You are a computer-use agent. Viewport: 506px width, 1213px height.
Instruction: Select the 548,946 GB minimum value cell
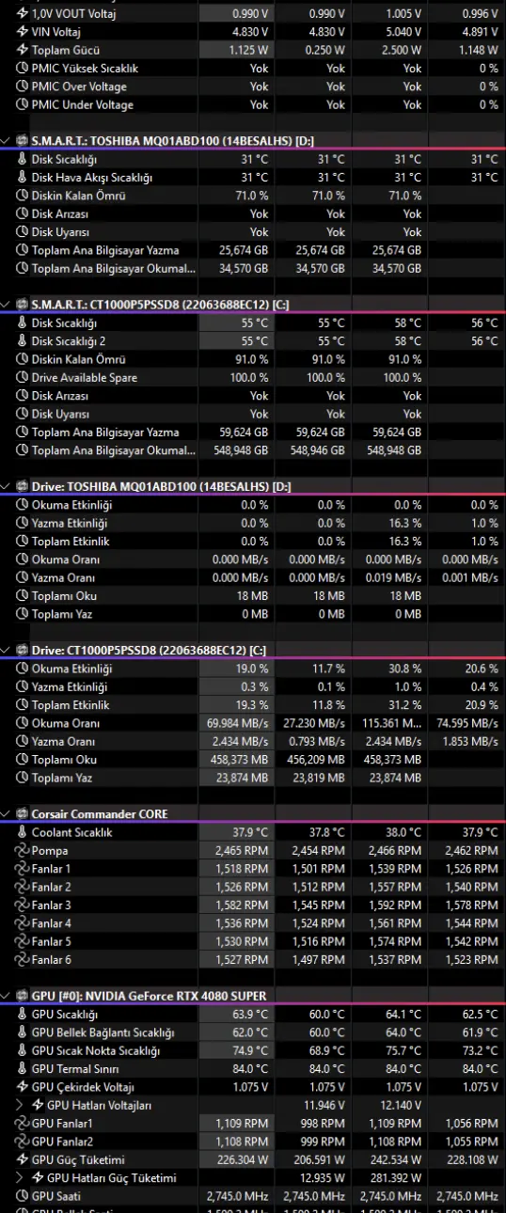click(x=317, y=450)
